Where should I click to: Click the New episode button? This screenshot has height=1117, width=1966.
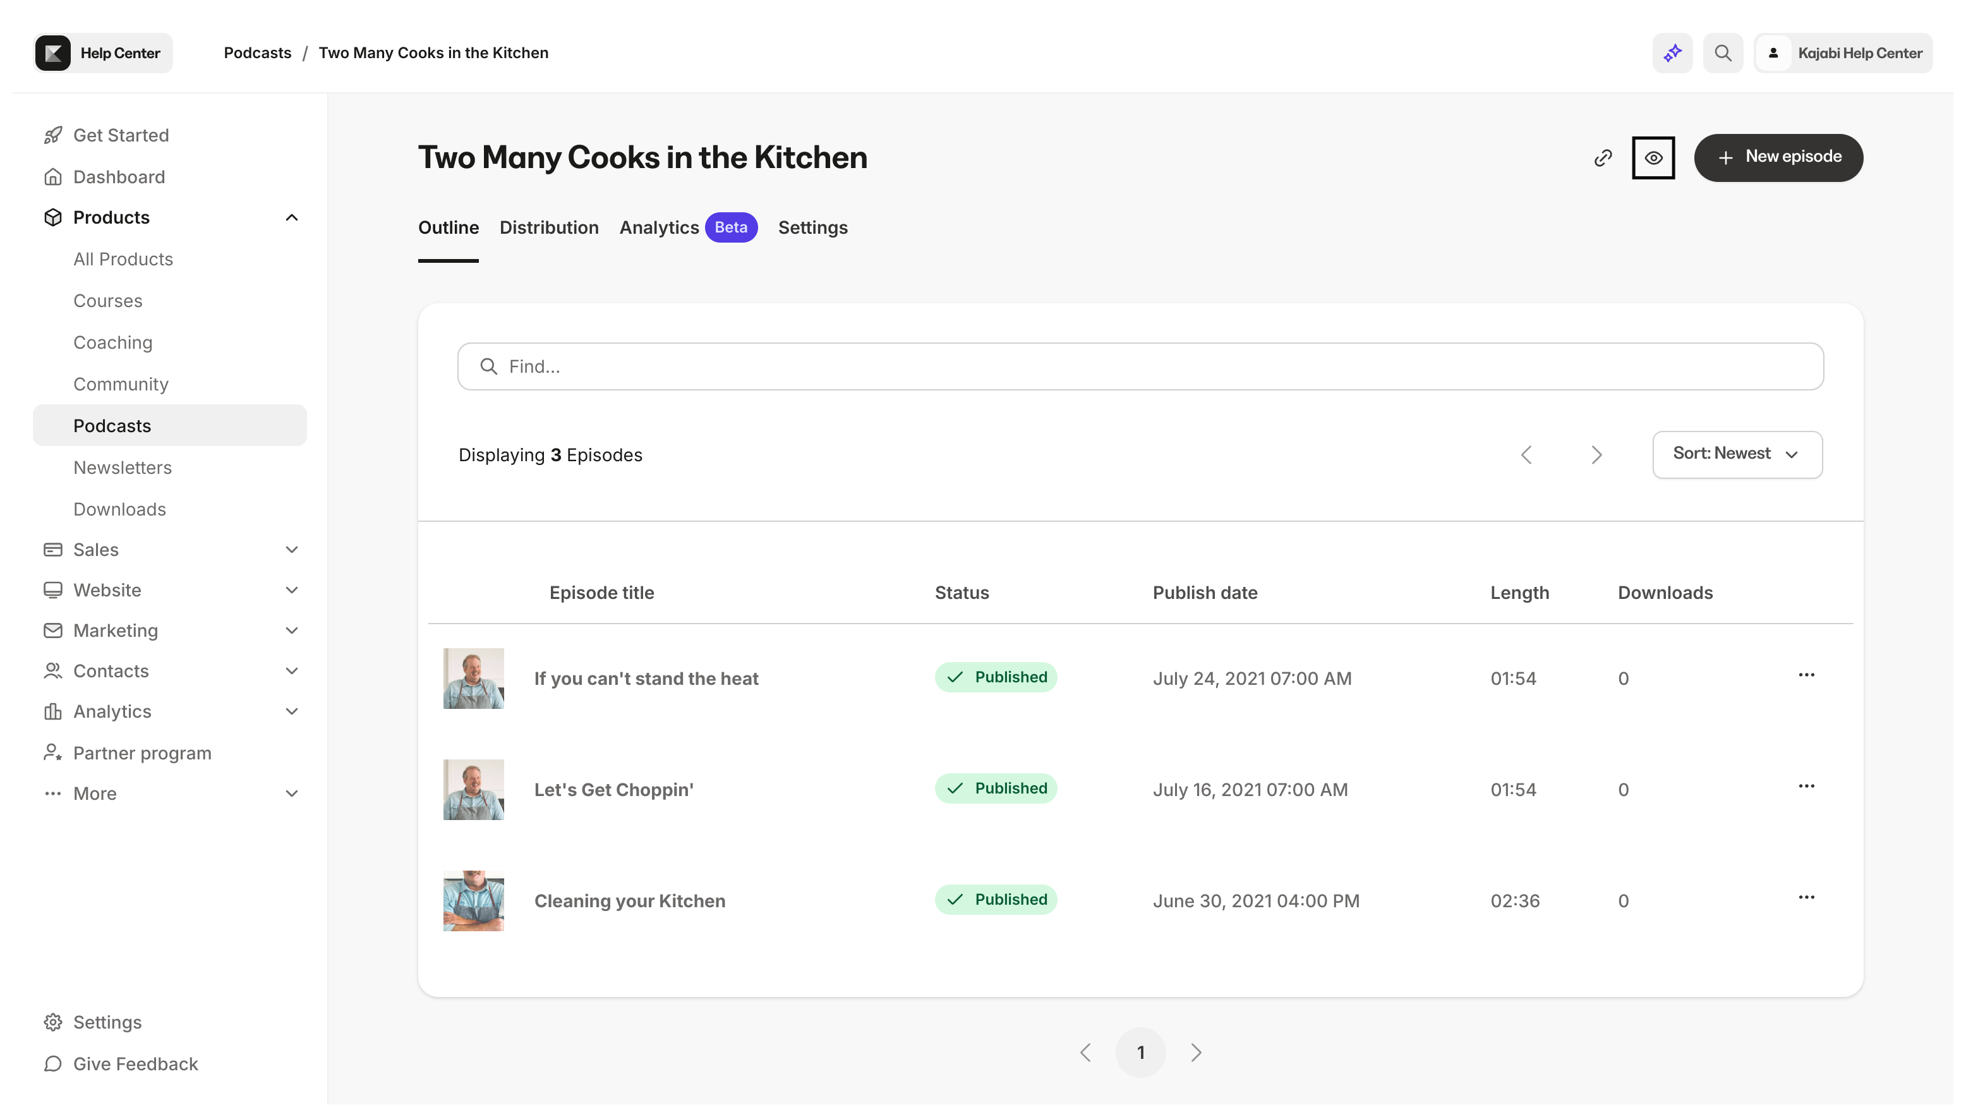1778,157
